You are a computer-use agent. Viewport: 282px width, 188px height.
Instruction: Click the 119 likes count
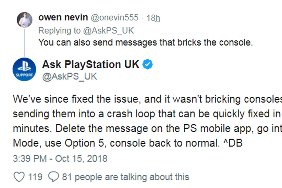[x=35, y=177]
